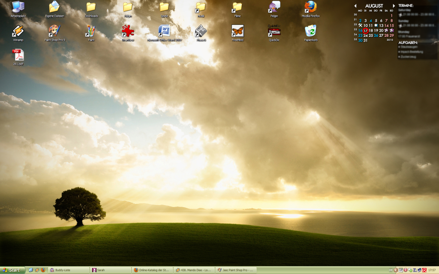Click the 17:57 taskbar clock
The width and height of the screenshot is (439, 274).
pos(432,270)
